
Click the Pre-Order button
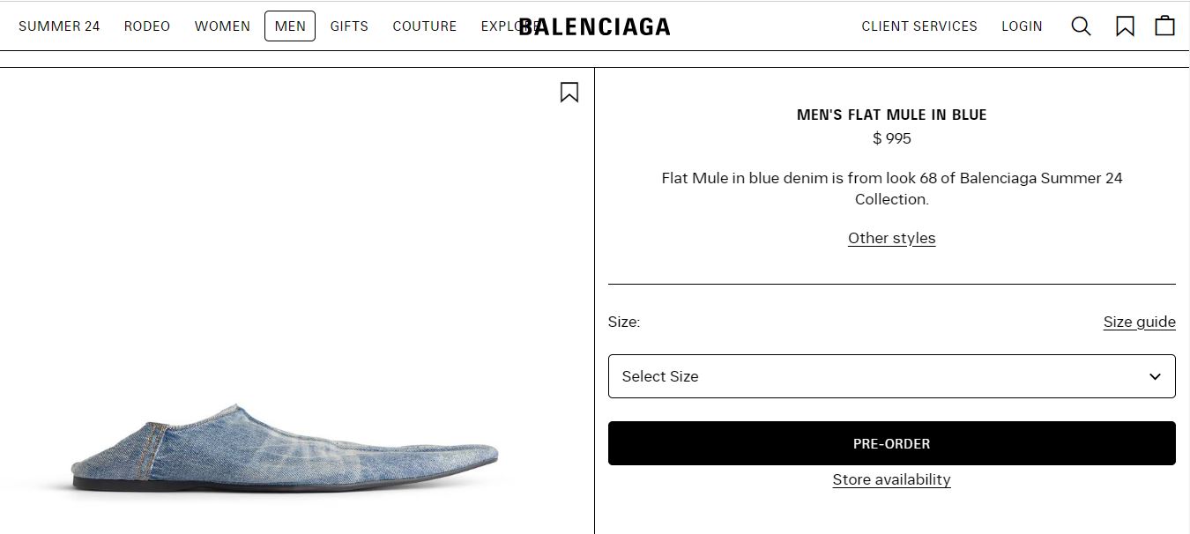891,443
